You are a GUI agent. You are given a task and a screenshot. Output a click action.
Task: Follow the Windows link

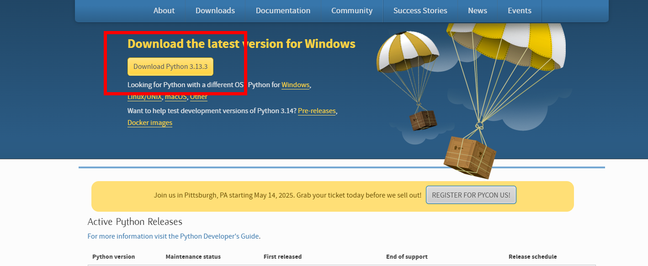(296, 85)
